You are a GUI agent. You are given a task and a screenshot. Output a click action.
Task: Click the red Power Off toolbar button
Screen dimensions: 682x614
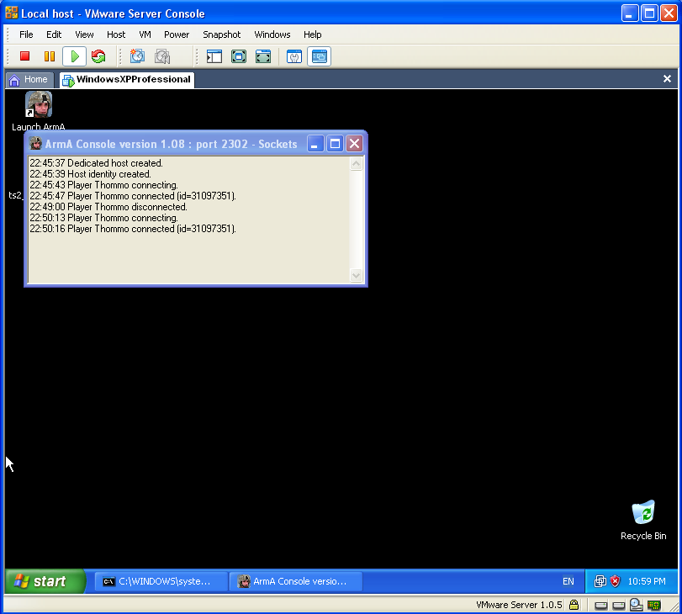[24, 56]
